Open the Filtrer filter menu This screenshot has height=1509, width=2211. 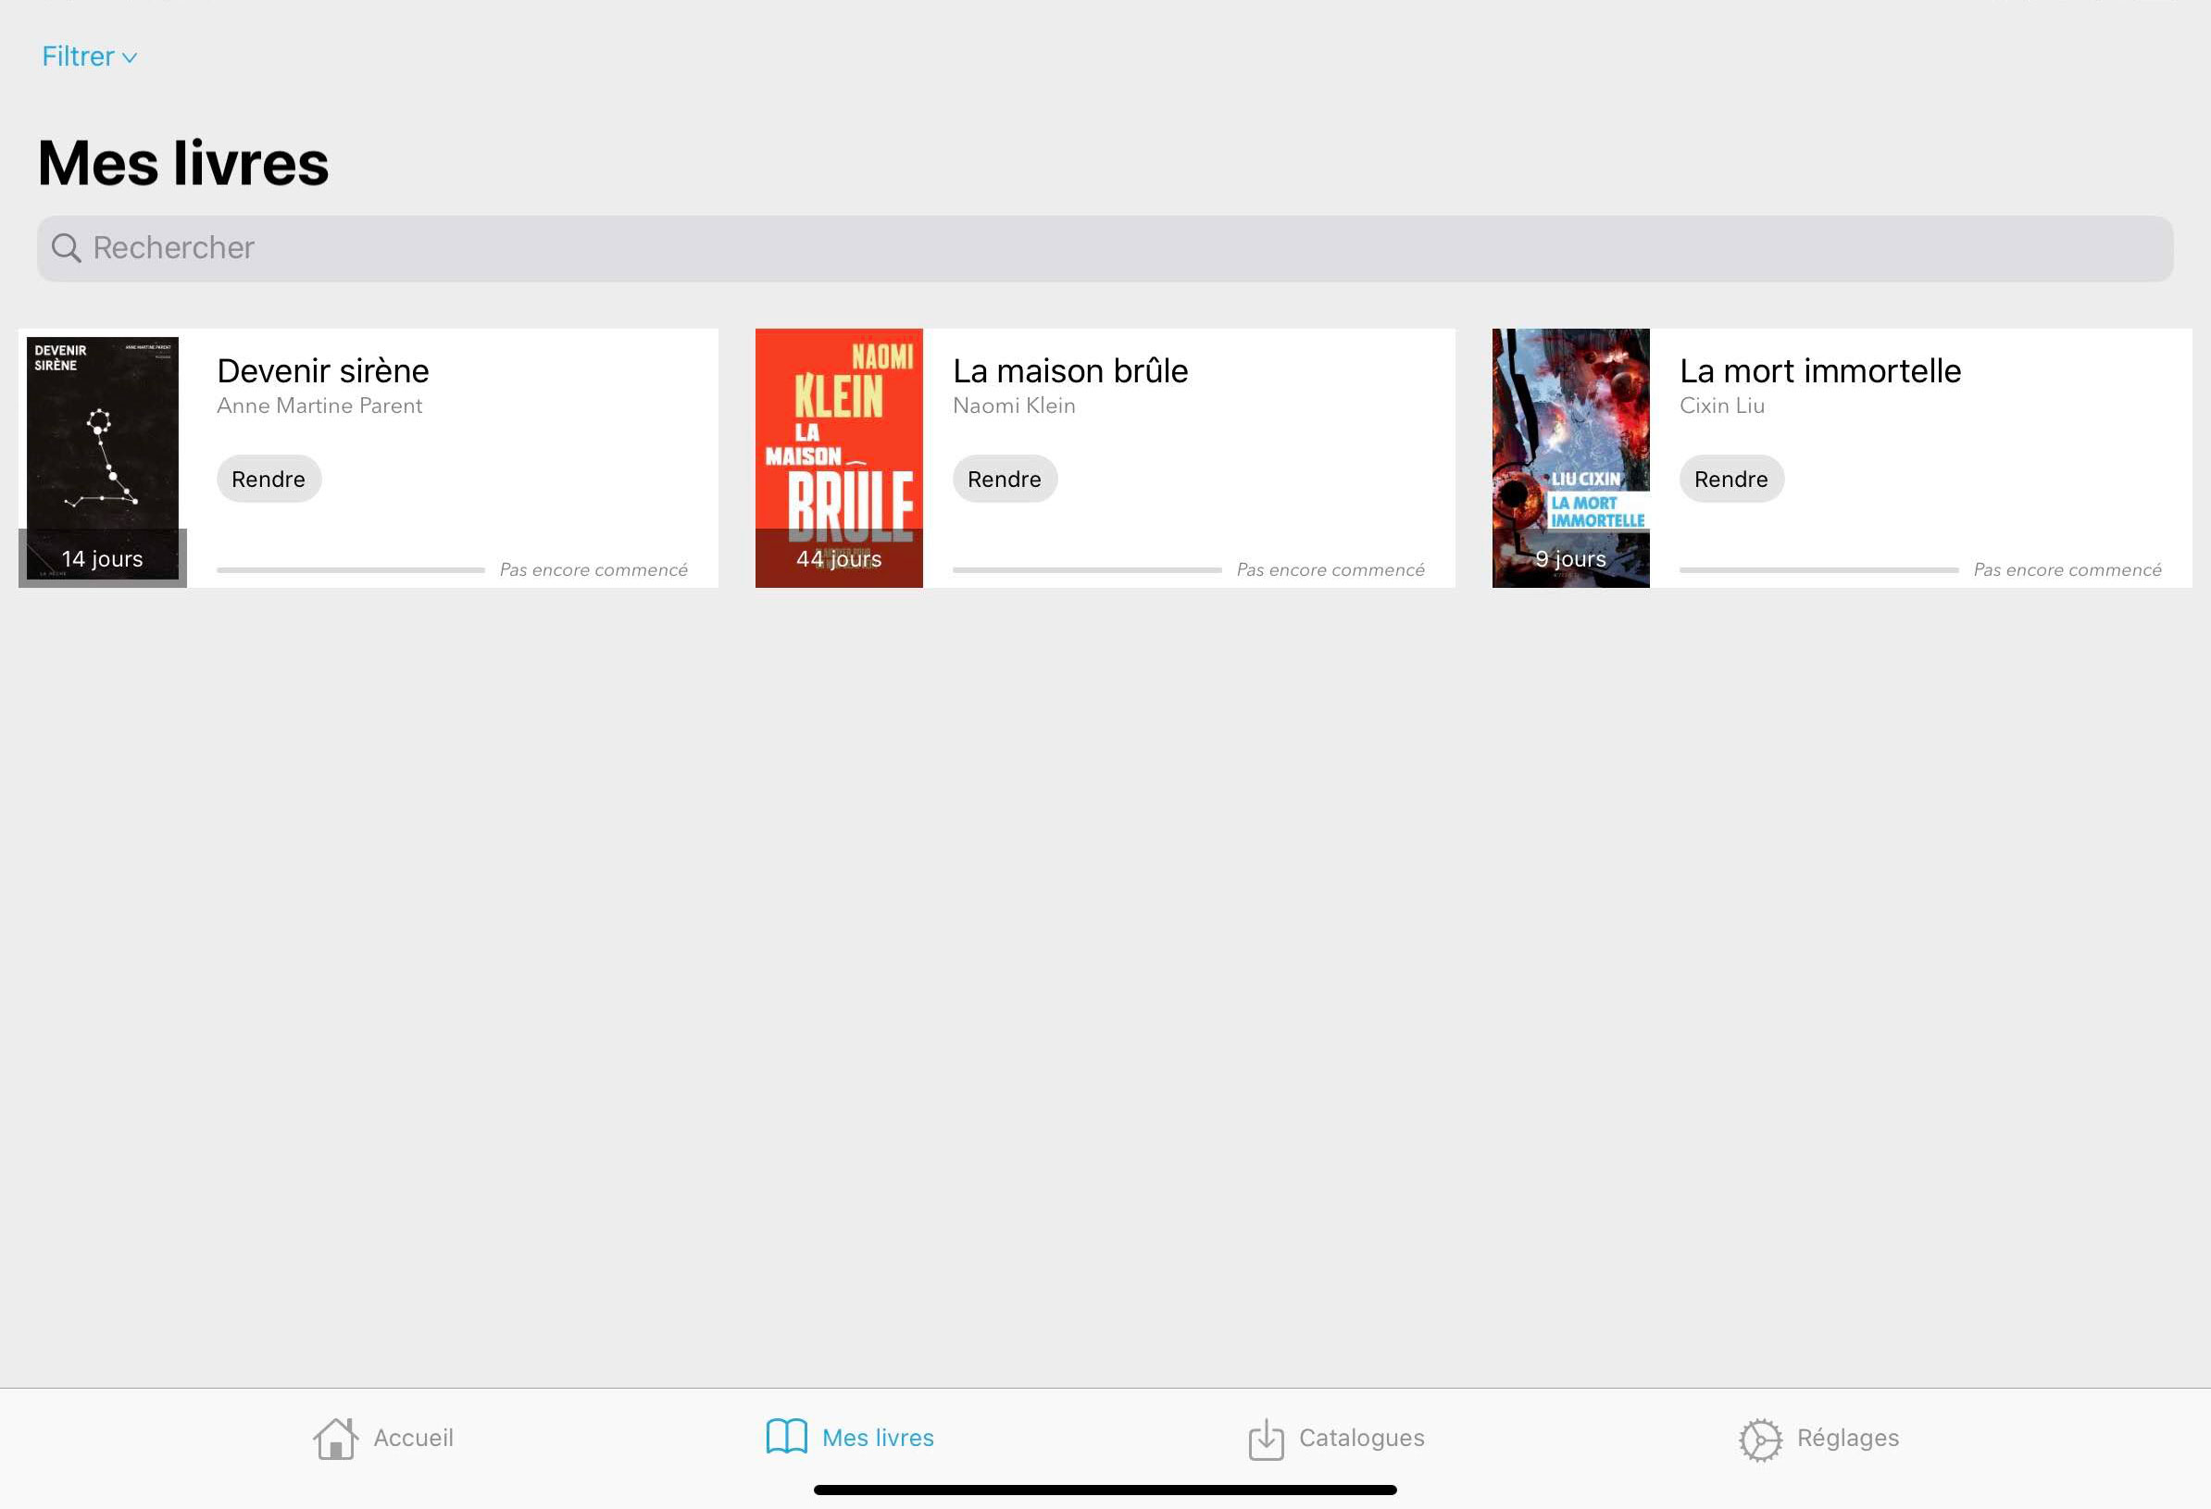pyautogui.click(x=79, y=57)
